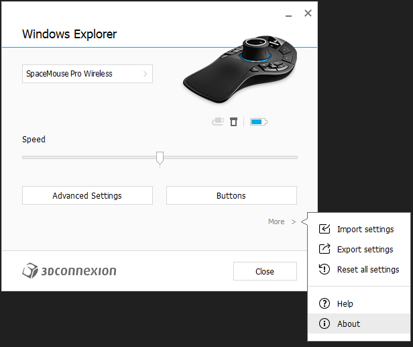
Task: Click the Reset all settings clock icon
Action: click(324, 269)
